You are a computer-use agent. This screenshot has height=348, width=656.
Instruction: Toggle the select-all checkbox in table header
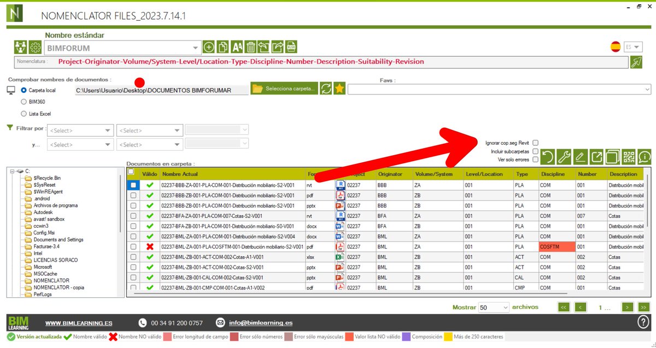(131, 172)
